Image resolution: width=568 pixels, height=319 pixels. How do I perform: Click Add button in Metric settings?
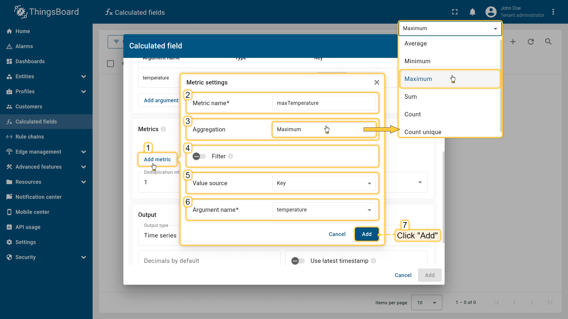point(367,234)
